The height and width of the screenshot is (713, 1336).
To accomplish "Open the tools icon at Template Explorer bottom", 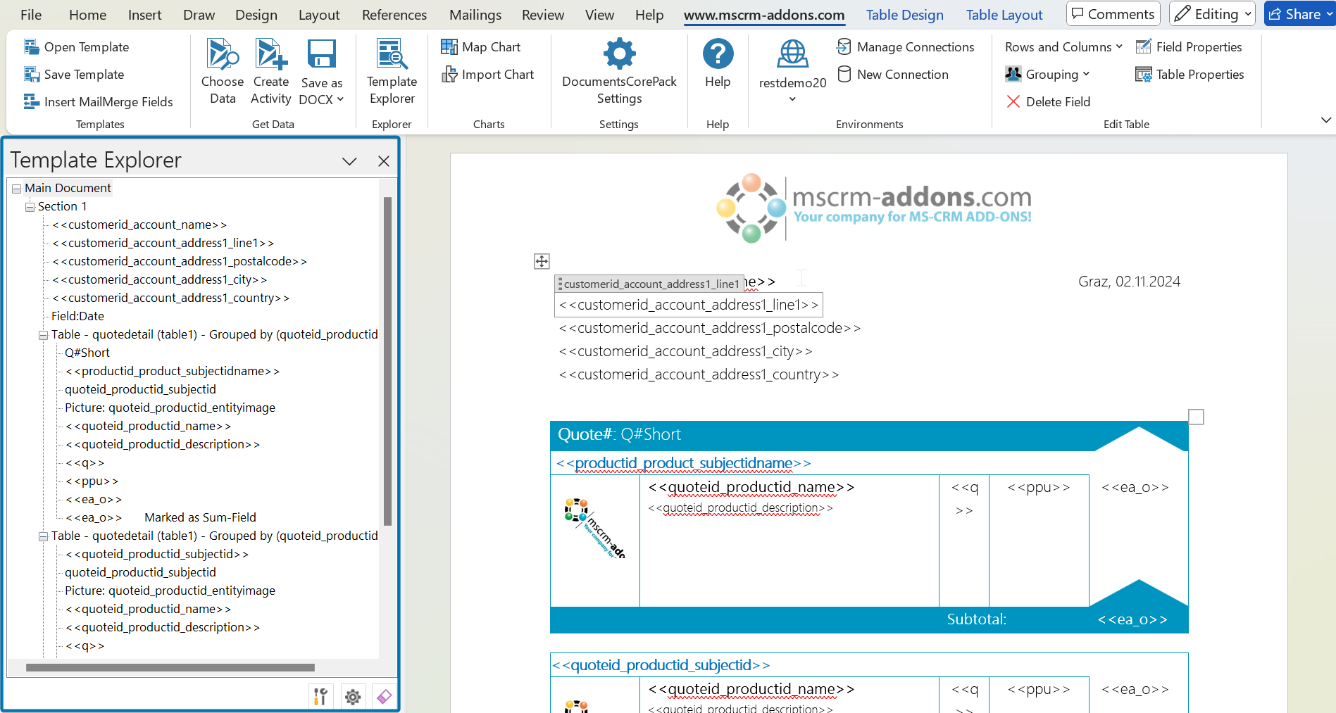I will click(x=320, y=696).
